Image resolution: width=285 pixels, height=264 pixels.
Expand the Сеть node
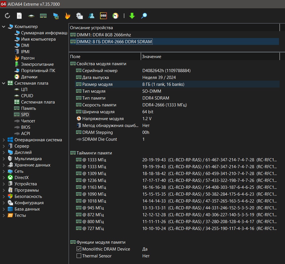coord(3,171)
